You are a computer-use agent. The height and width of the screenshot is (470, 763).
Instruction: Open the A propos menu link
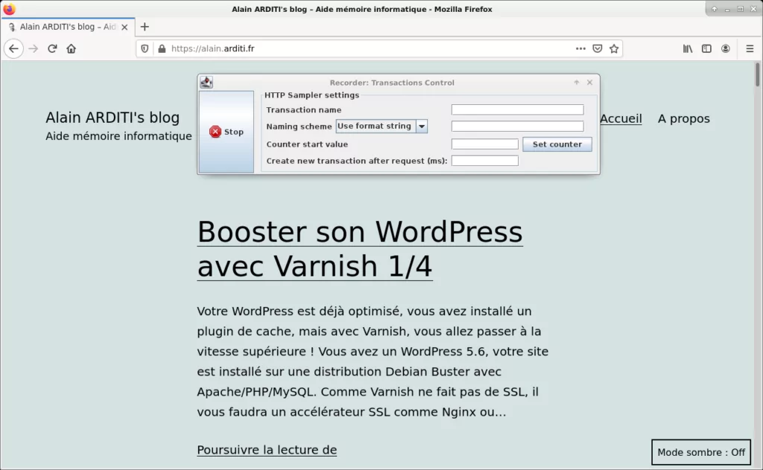coord(684,118)
